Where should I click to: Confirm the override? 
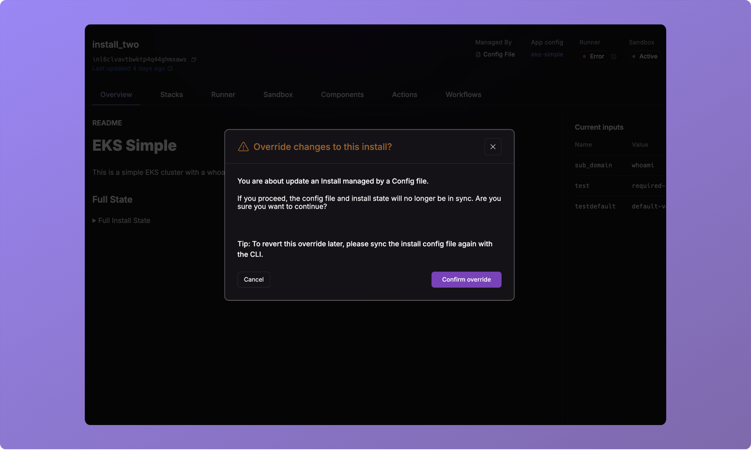[x=466, y=279]
